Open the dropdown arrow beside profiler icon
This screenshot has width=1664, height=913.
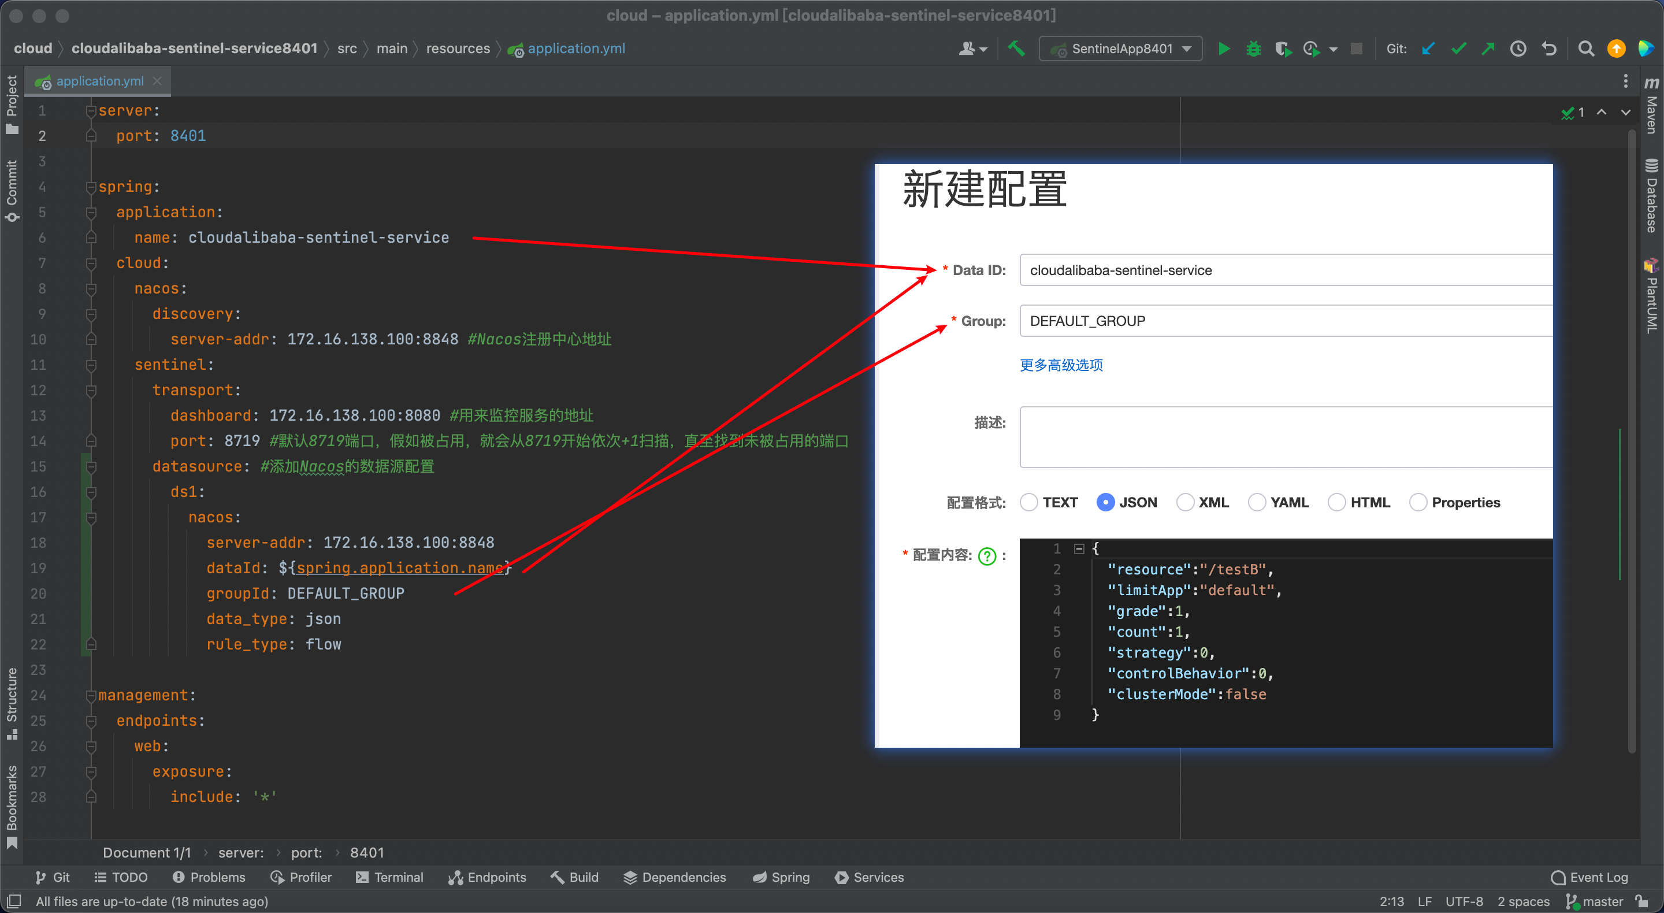(x=1334, y=49)
